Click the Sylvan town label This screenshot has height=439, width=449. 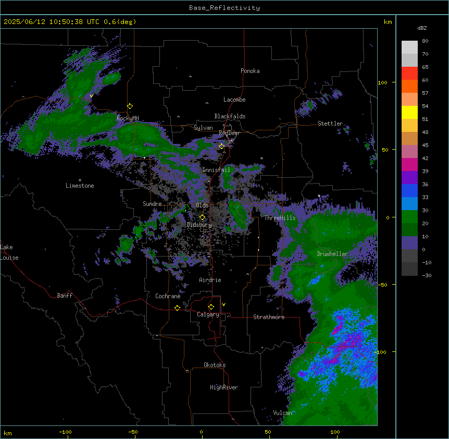[203, 128]
